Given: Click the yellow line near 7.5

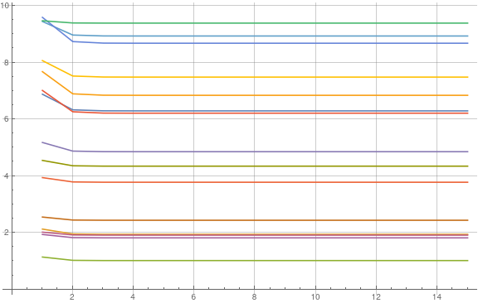Looking at the screenshot, I should click(255, 77).
